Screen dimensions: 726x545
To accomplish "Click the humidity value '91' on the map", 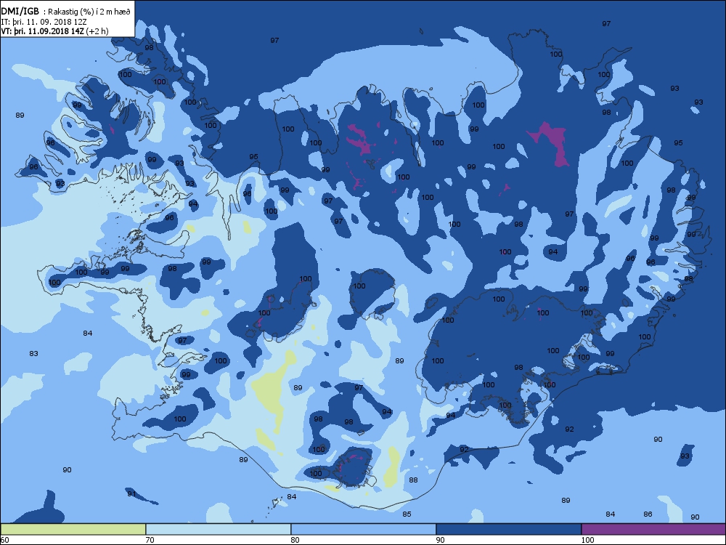I will pos(131,493).
